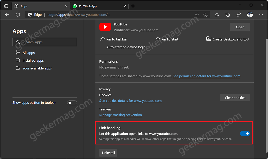Click the Apps sidebar heading

coord(19,31)
